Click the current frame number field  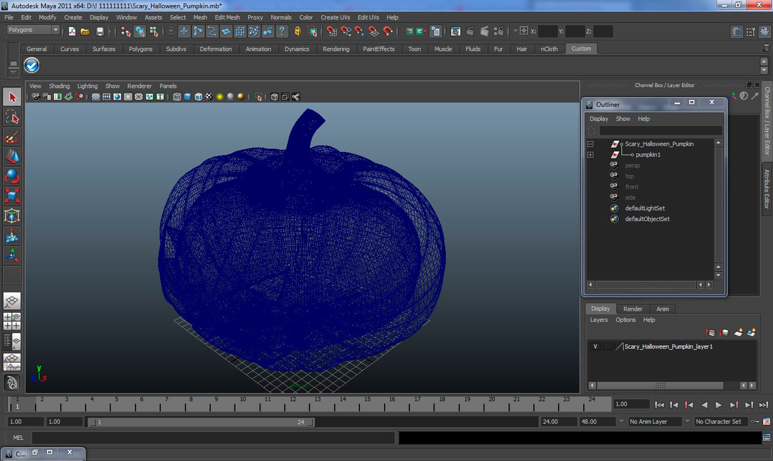tap(631, 404)
